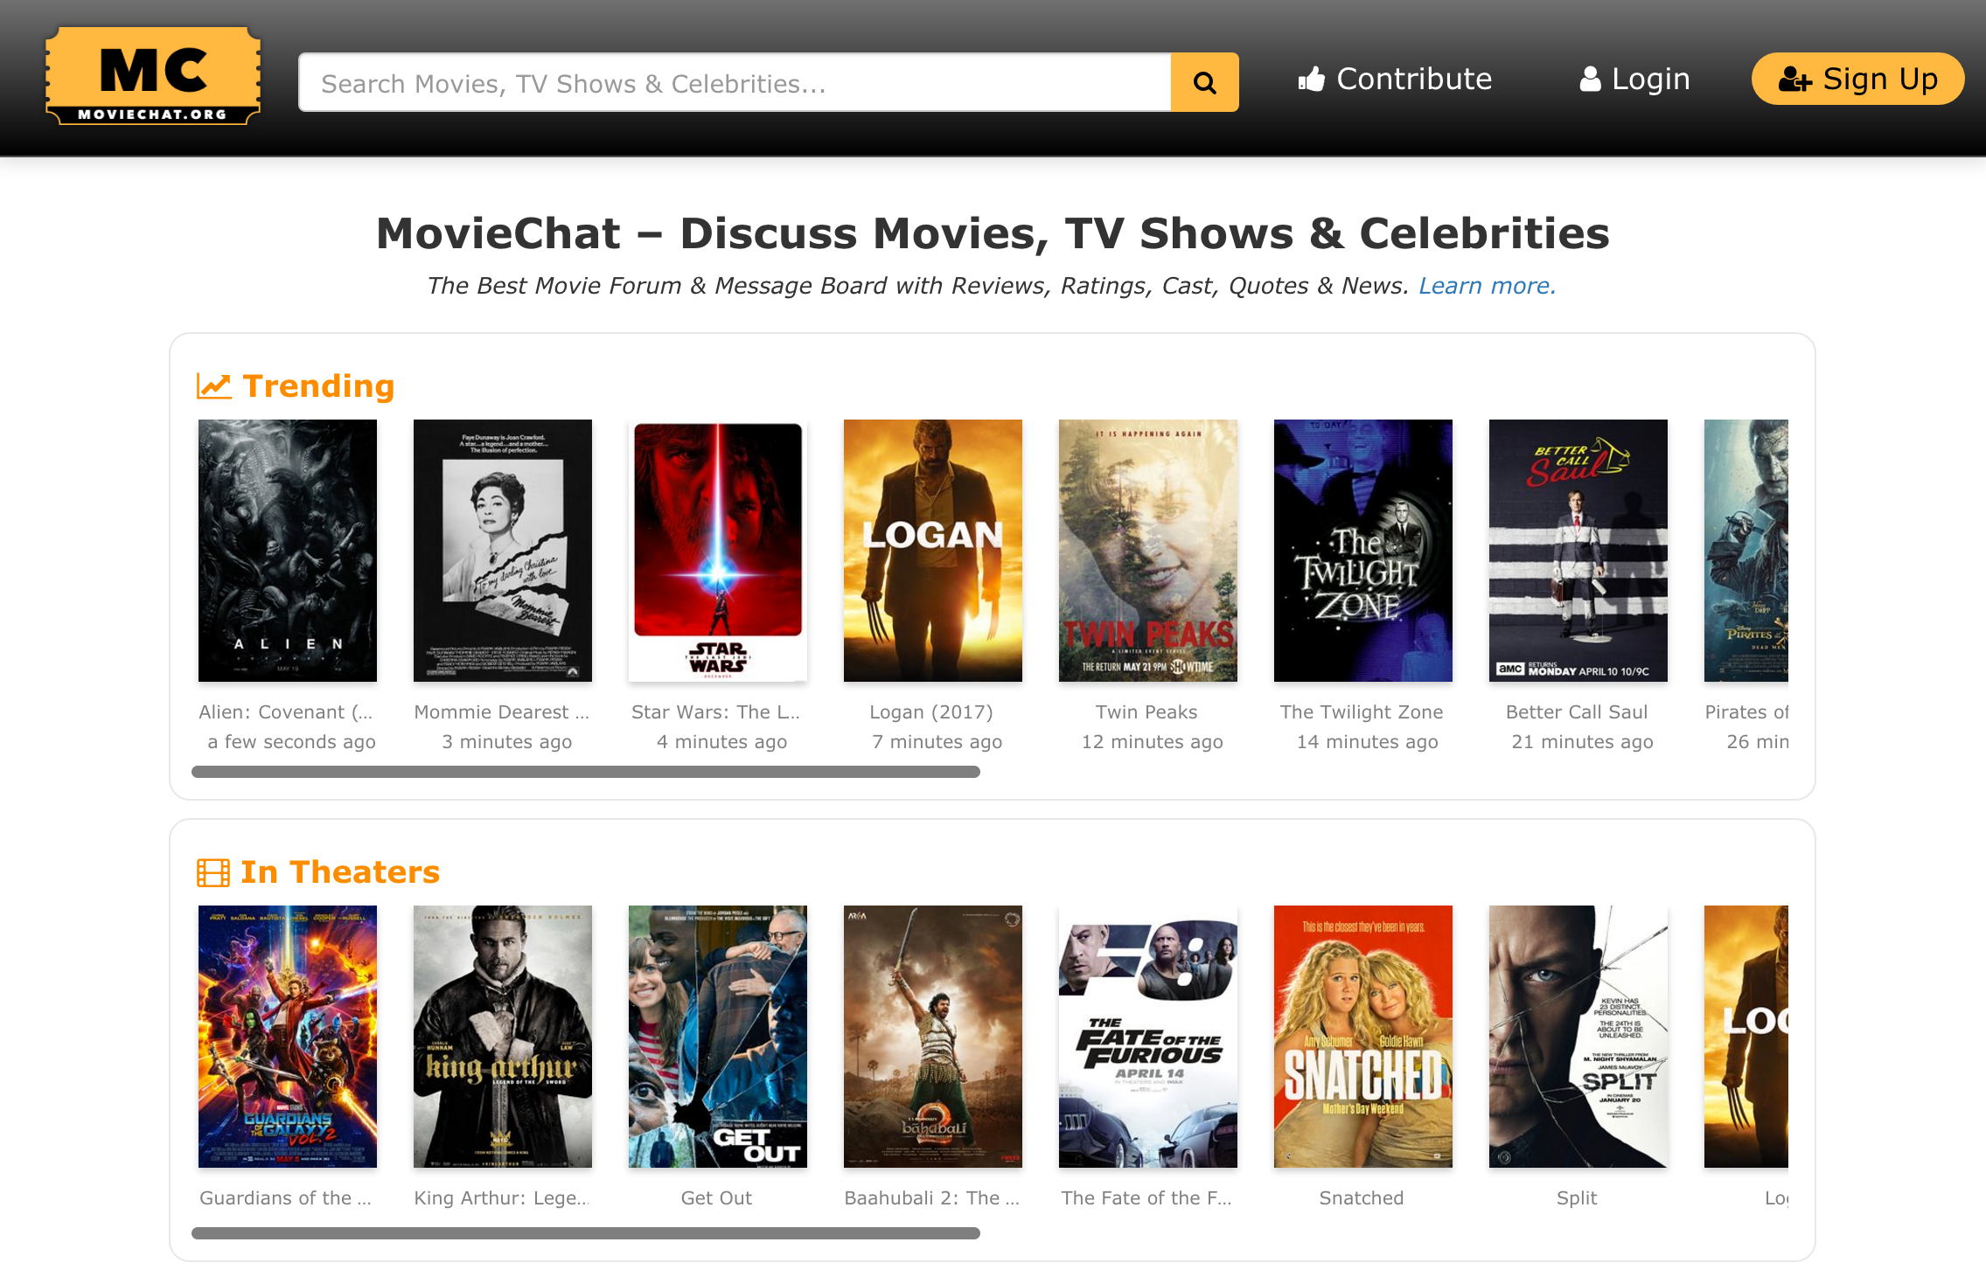Open the Learn more link
This screenshot has width=1986, height=1270.
[1486, 286]
